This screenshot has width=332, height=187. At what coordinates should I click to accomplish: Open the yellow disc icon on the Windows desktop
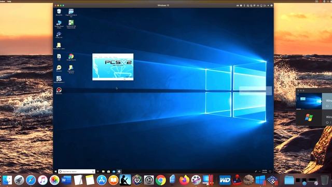pyautogui.click(x=59, y=68)
